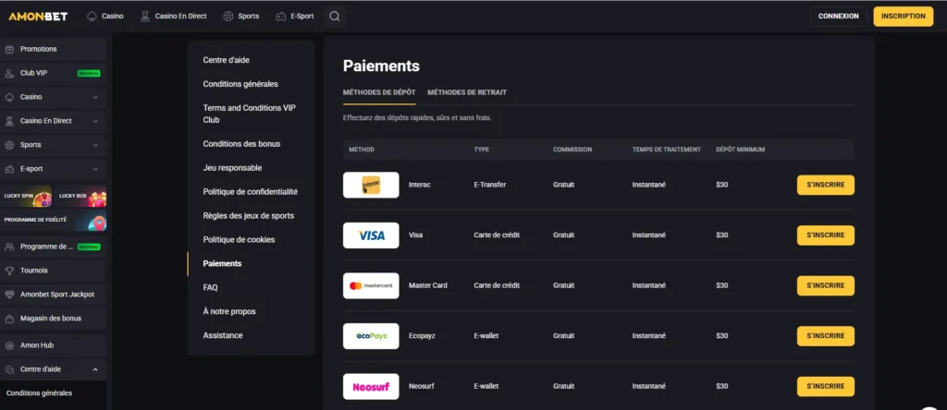Open sidebar Conditions générales sub-item
Viewport: 947px width, 410px height.
click(39, 393)
